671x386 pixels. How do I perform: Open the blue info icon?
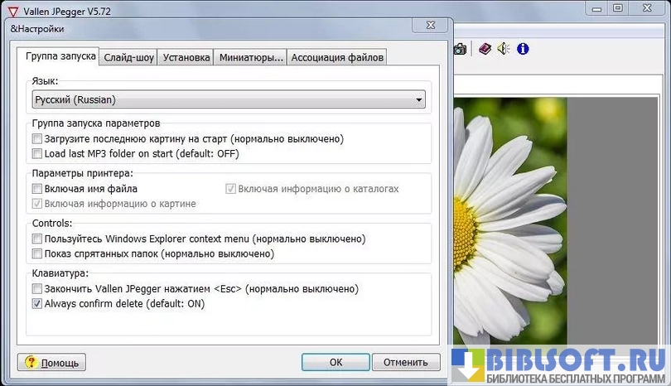pos(522,49)
